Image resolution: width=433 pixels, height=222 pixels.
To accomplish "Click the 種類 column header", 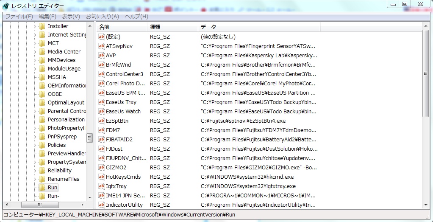I will tap(172, 27).
